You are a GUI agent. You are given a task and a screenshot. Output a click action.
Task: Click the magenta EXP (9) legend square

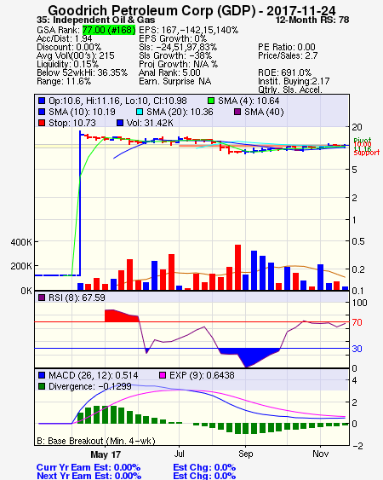pos(163,375)
